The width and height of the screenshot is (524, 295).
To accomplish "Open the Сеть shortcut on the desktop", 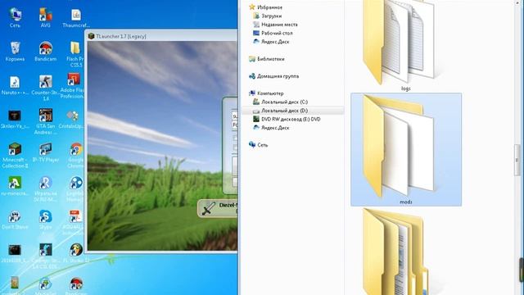I will coord(15,18).
